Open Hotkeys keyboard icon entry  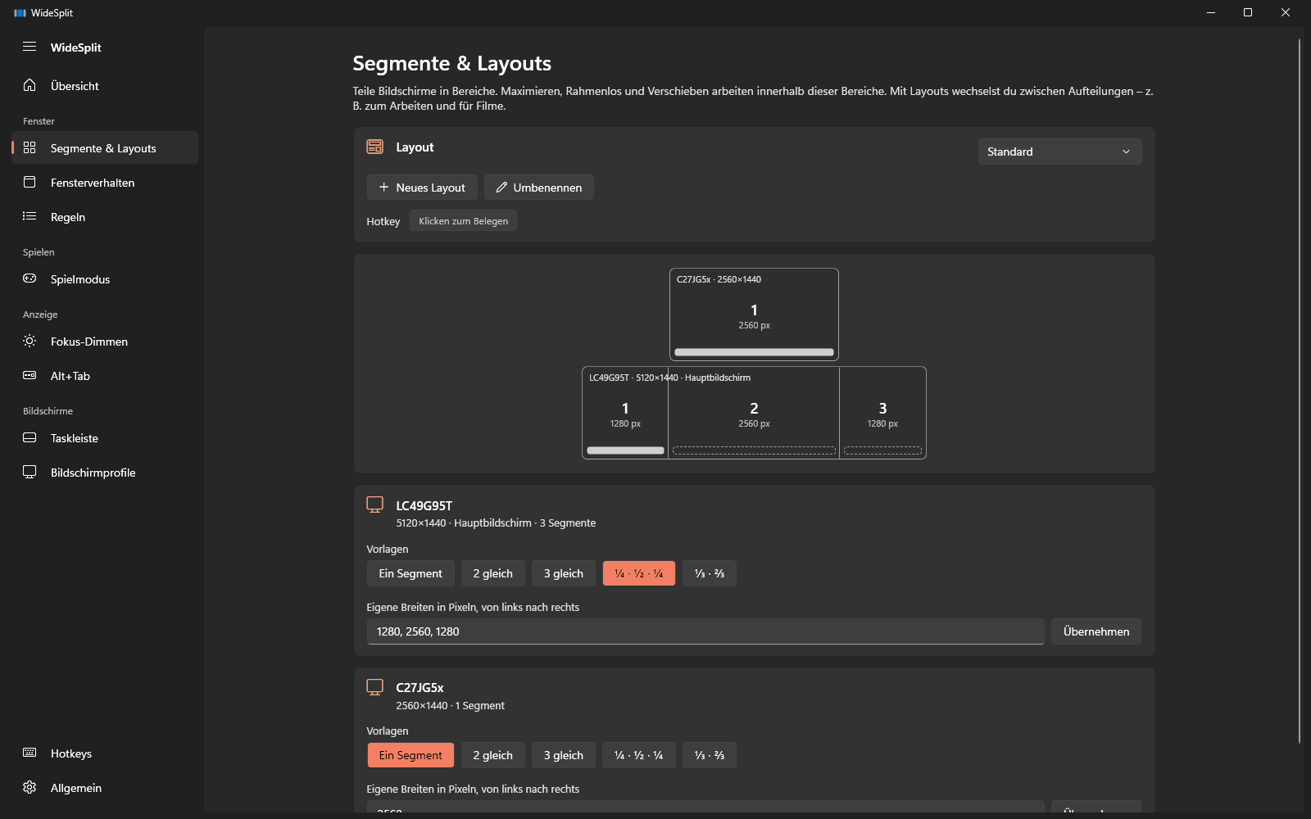click(x=29, y=753)
